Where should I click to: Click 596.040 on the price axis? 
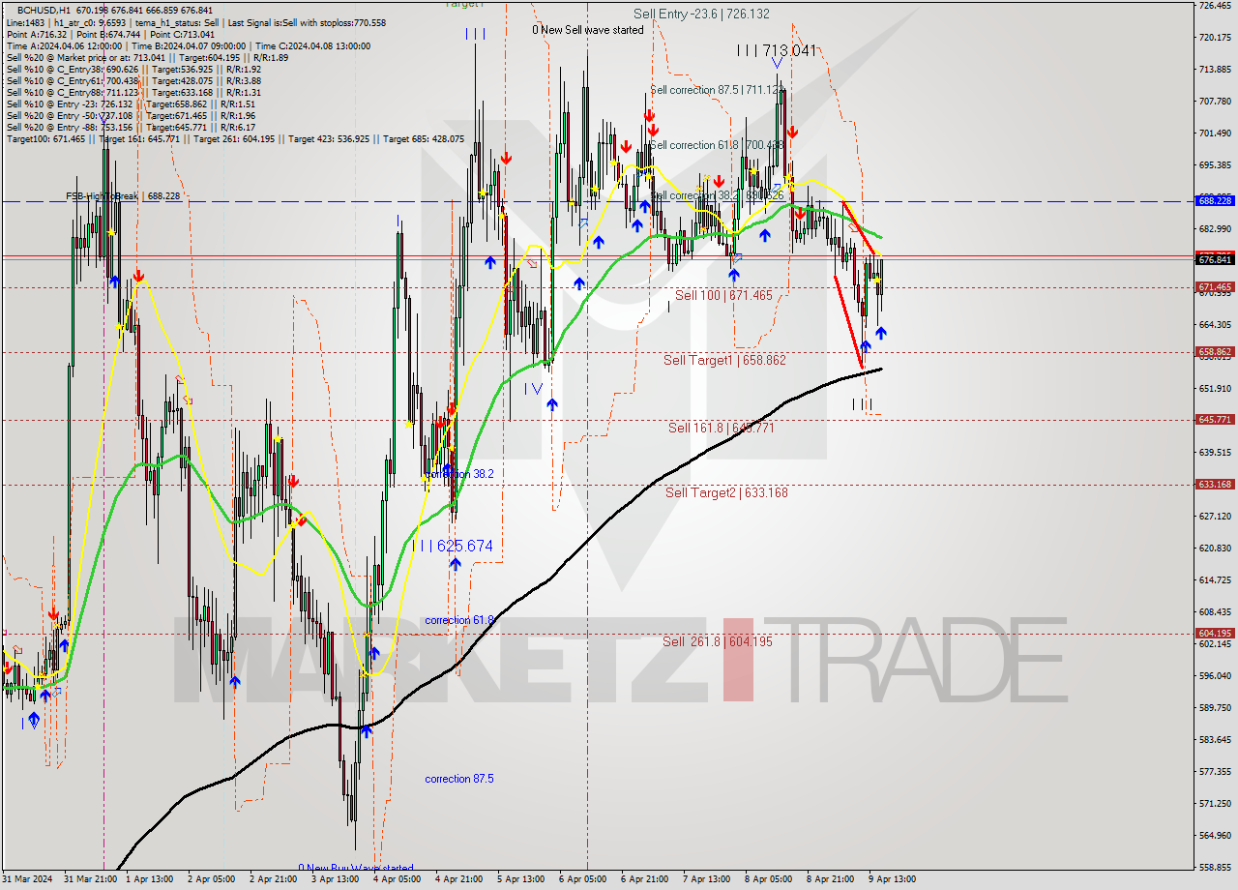point(1215,676)
